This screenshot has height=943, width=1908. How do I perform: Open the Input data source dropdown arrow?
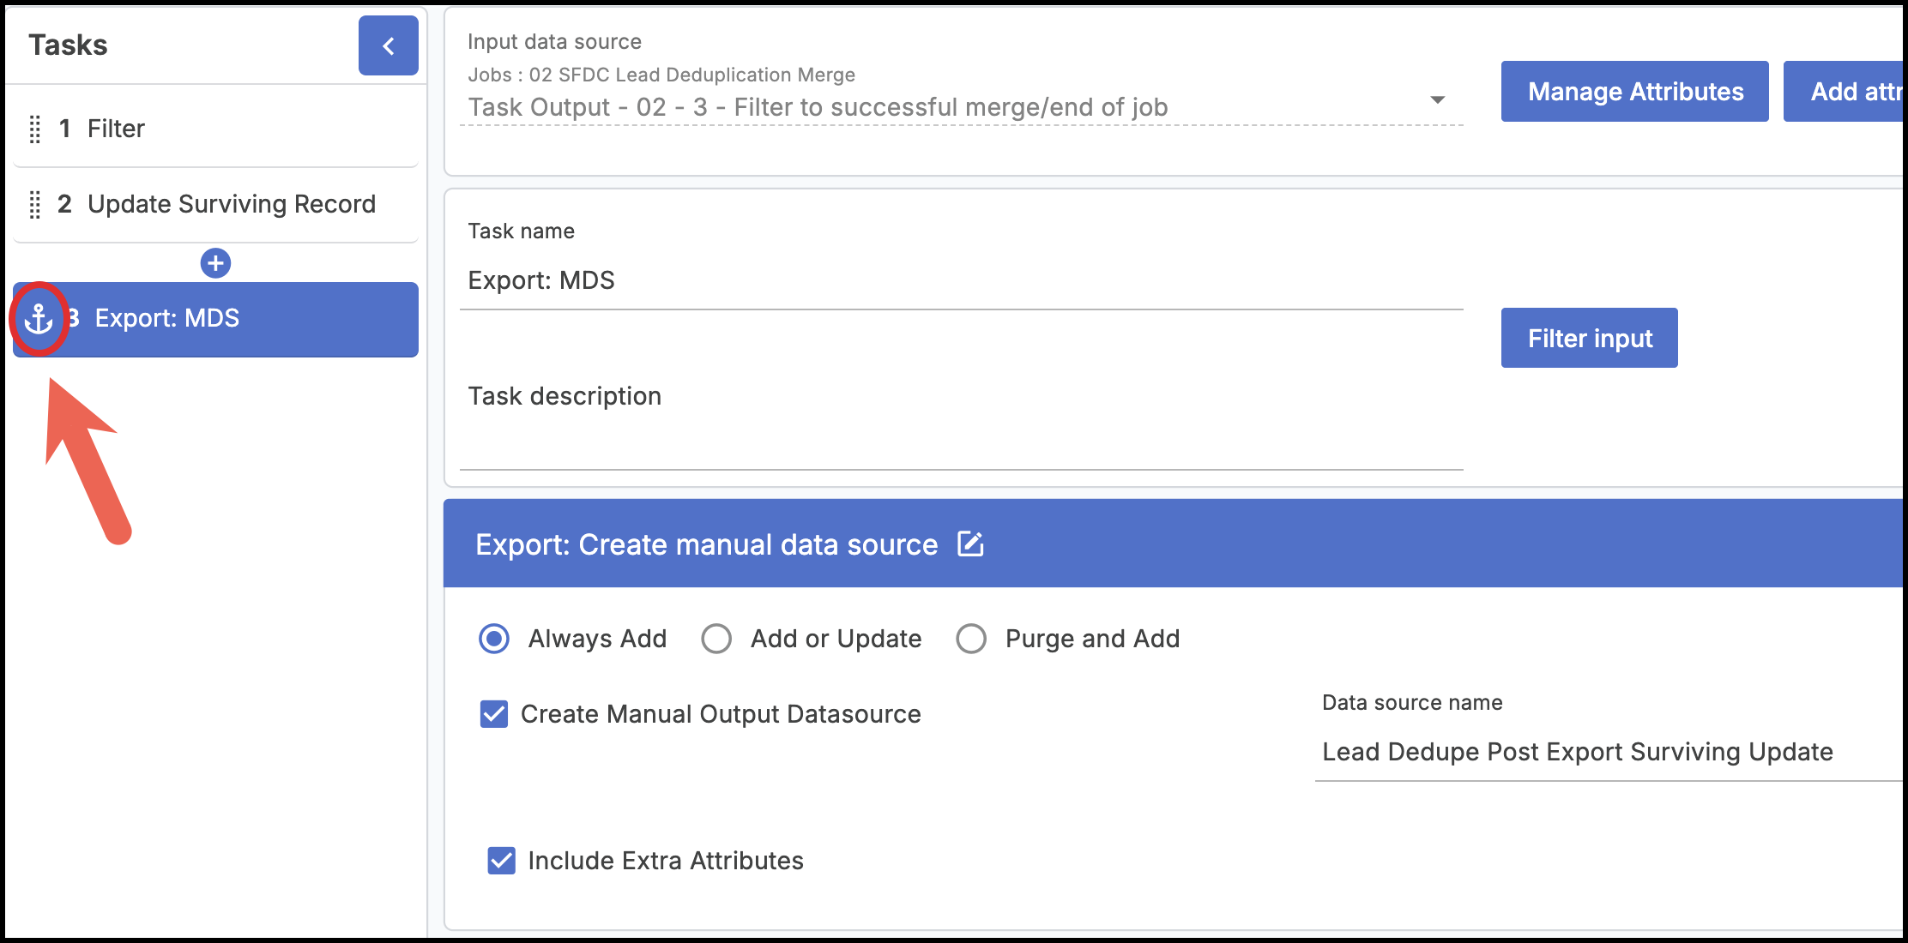(x=1438, y=100)
